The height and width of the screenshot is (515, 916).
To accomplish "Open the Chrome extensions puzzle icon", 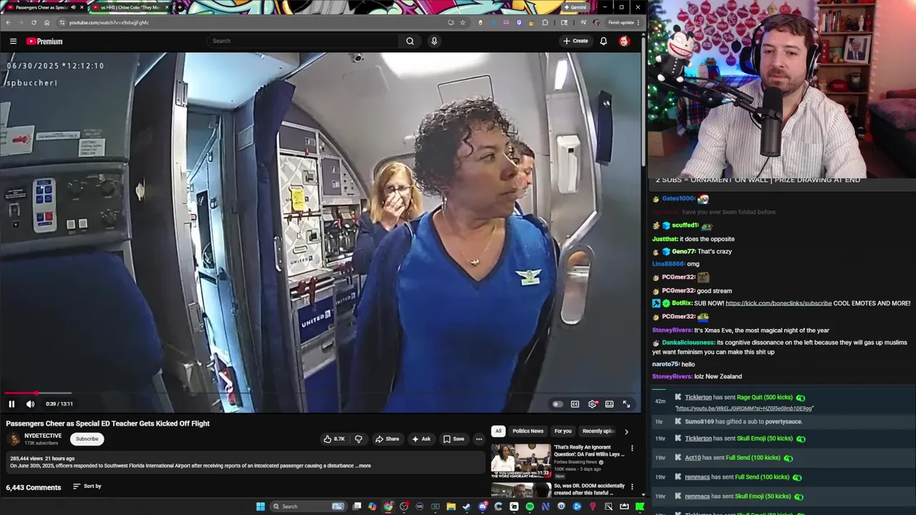I will (545, 22).
